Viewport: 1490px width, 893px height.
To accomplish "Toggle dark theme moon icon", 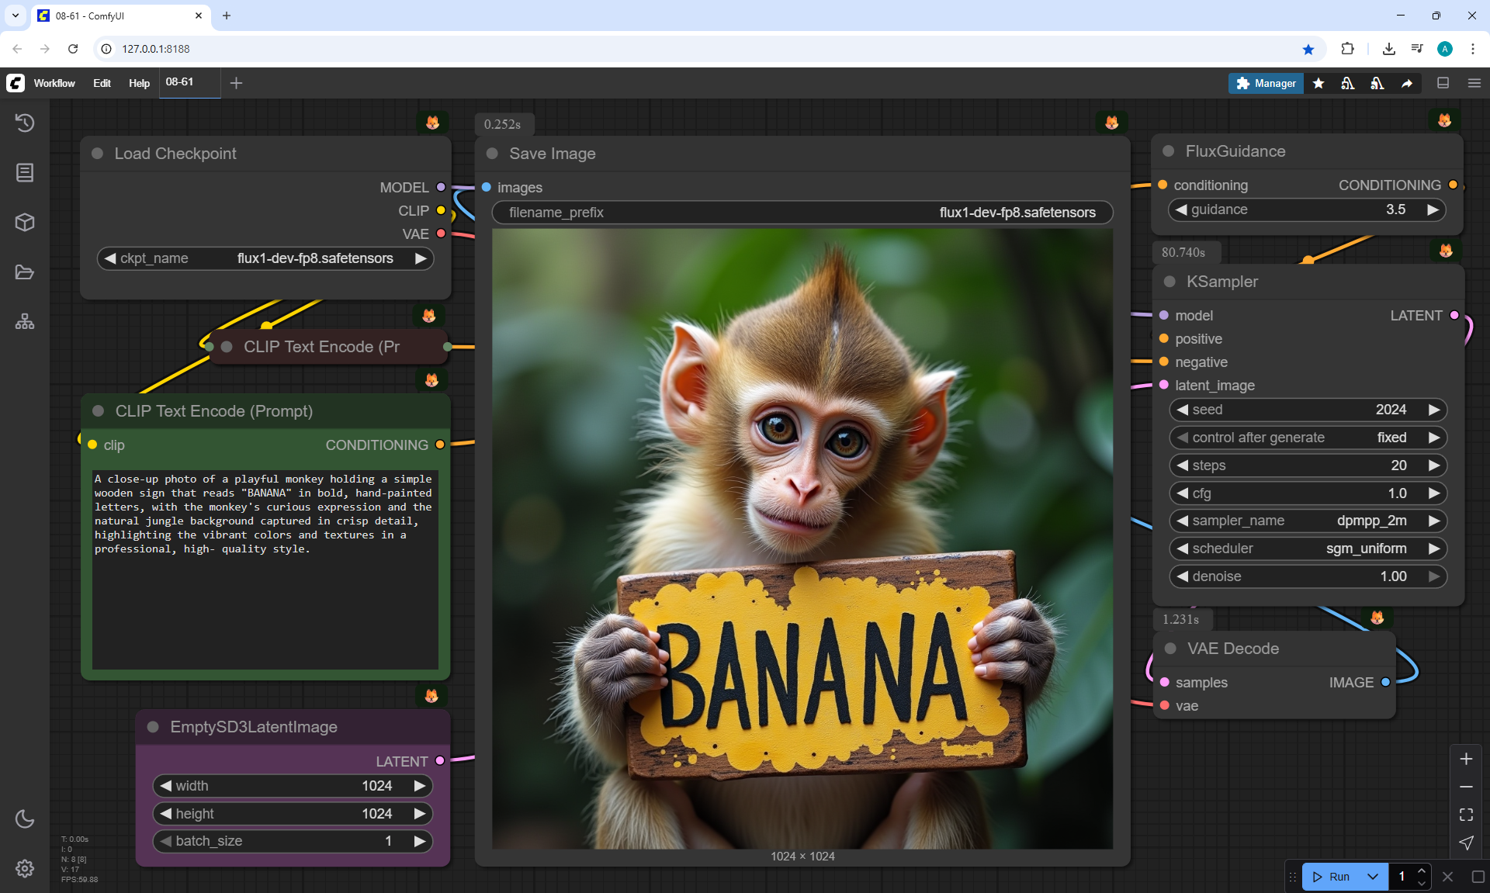I will 25,819.
